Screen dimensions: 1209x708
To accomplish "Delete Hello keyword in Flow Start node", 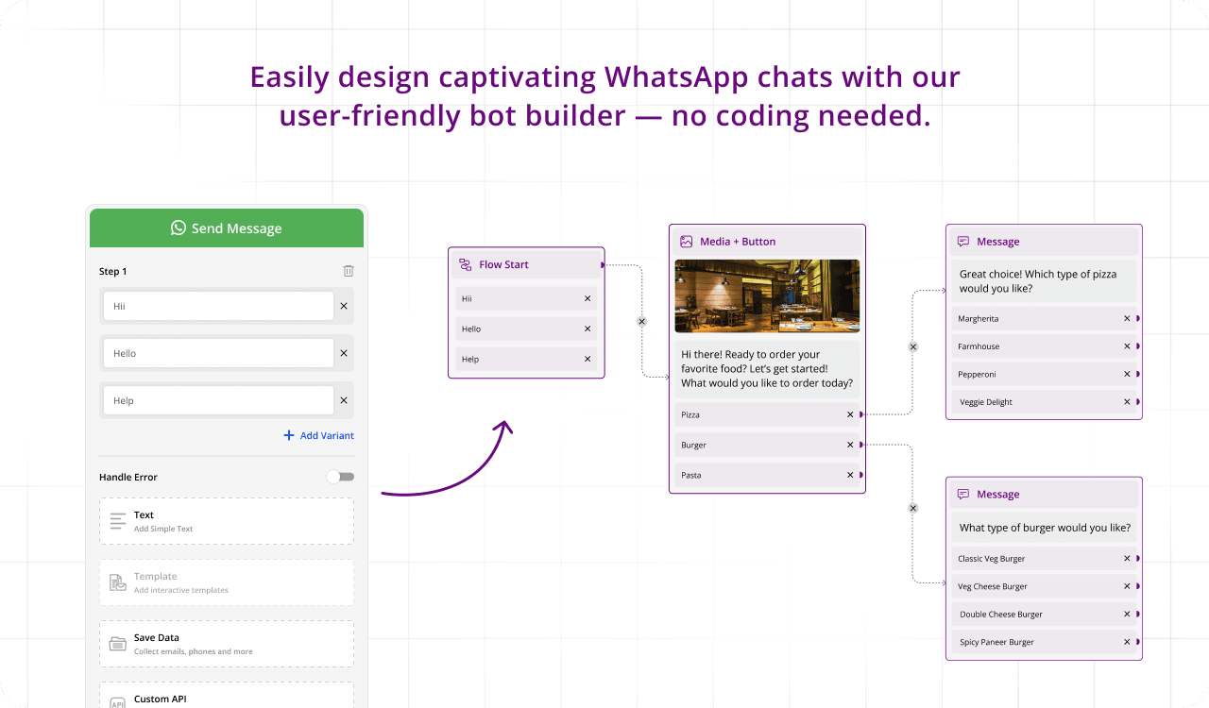I will click(587, 329).
